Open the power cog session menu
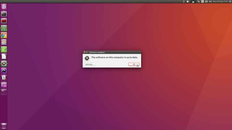This screenshot has height=130, width=232. point(230,2)
